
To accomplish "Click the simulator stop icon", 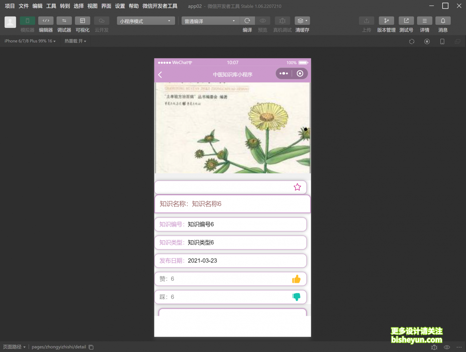I will [427, 42].
